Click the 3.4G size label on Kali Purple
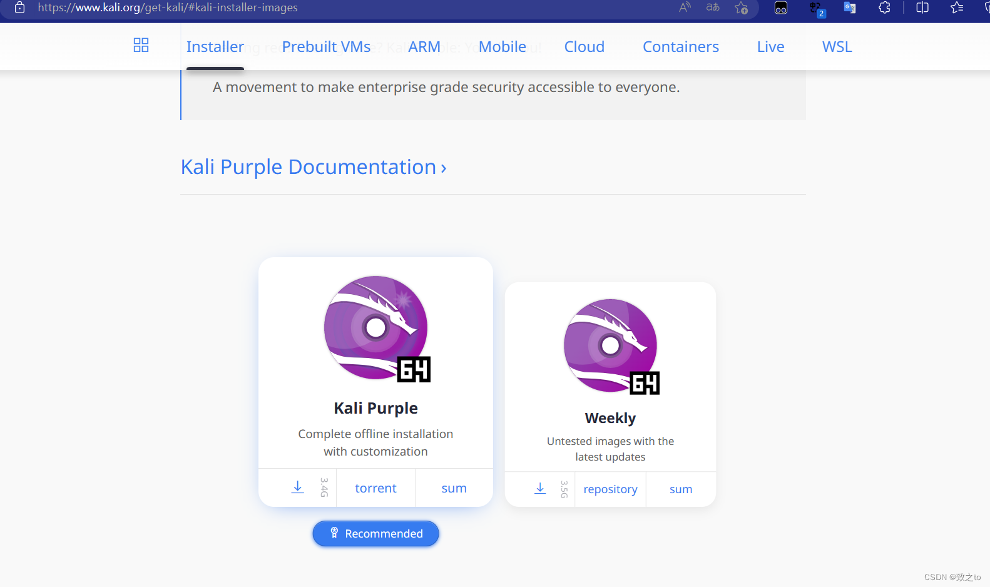Screen dimensions: 990x587 pyautogui.click(x=324, y=487)
